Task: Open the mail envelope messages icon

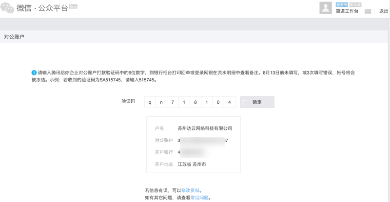Action: [368, 11]
